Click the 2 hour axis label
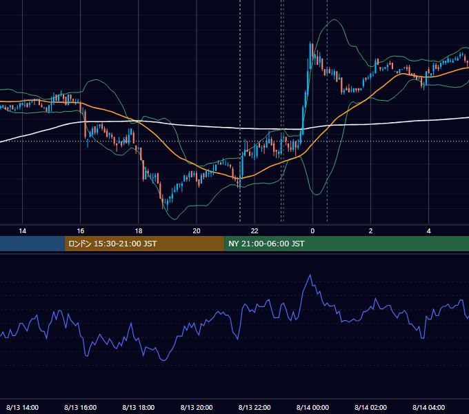469x414 pixels. (x=370, y=231)
